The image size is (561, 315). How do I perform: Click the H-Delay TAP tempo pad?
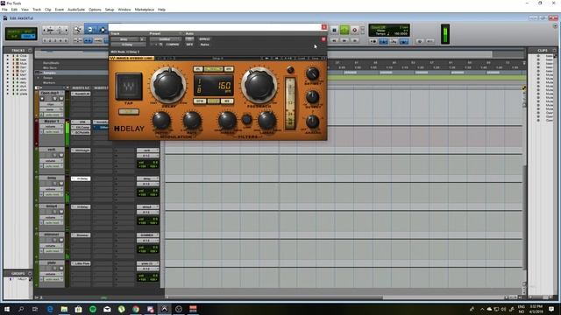[x=129, y=87]
